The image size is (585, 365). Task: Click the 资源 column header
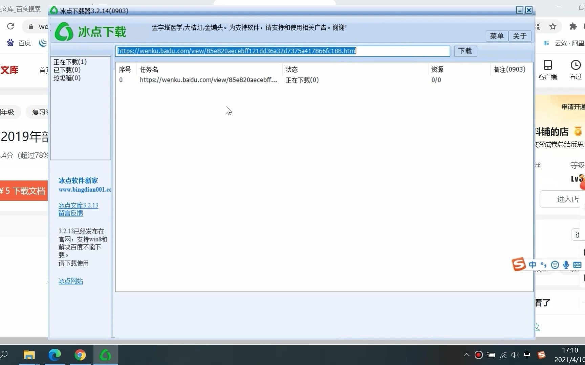click(437, 69)
